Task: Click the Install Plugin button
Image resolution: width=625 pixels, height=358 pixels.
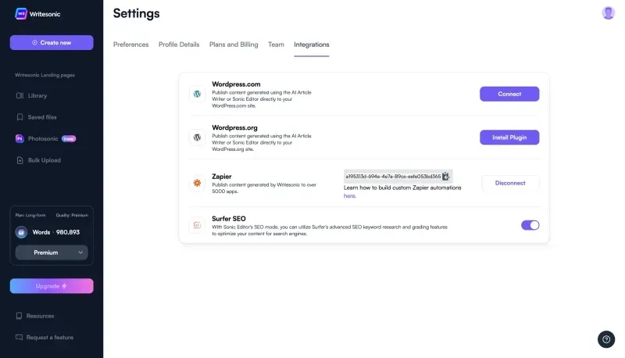Action: click(509, 138)
